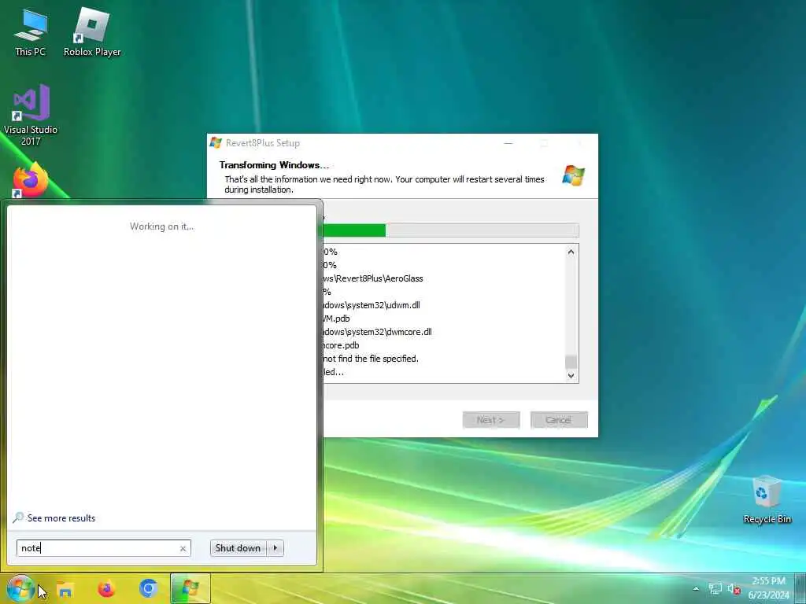Viewport: 806px width, 604px height.
Task: Select the Revert8Plus\AeroGlass log line
Action: point(372,278)
